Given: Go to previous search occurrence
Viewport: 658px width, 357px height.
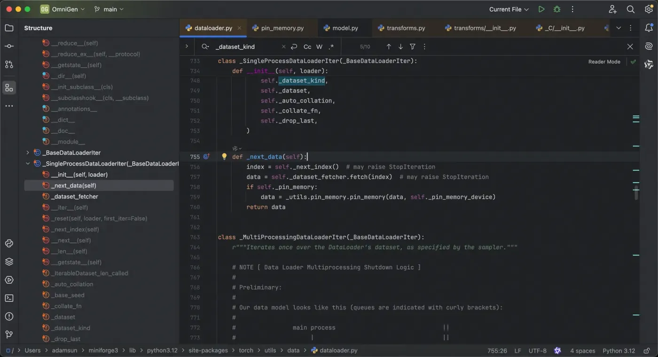Looking at the screenshot, I should 389,47.
